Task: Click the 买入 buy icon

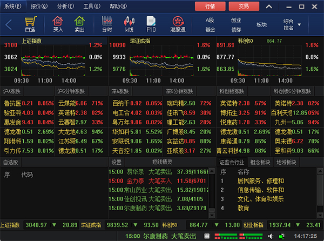Action: point(58,24)
